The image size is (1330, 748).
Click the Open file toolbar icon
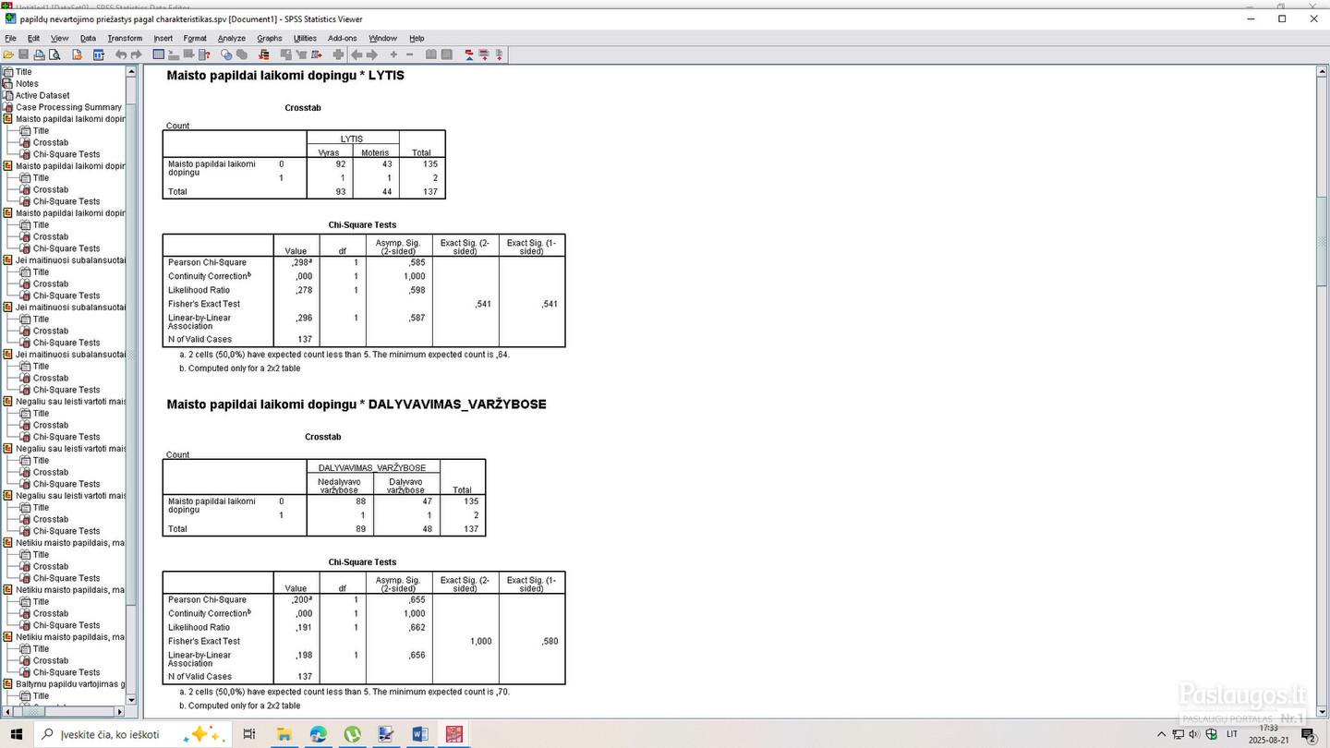10,55
